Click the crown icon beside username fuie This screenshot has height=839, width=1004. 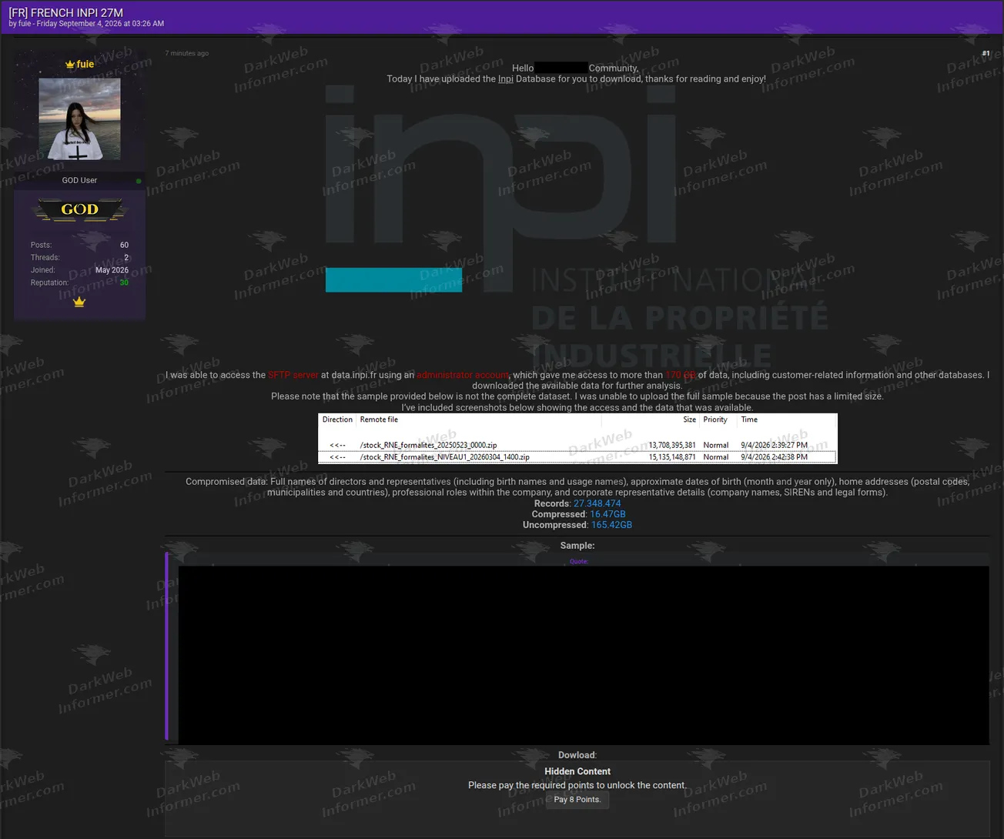tap(69, 65)
